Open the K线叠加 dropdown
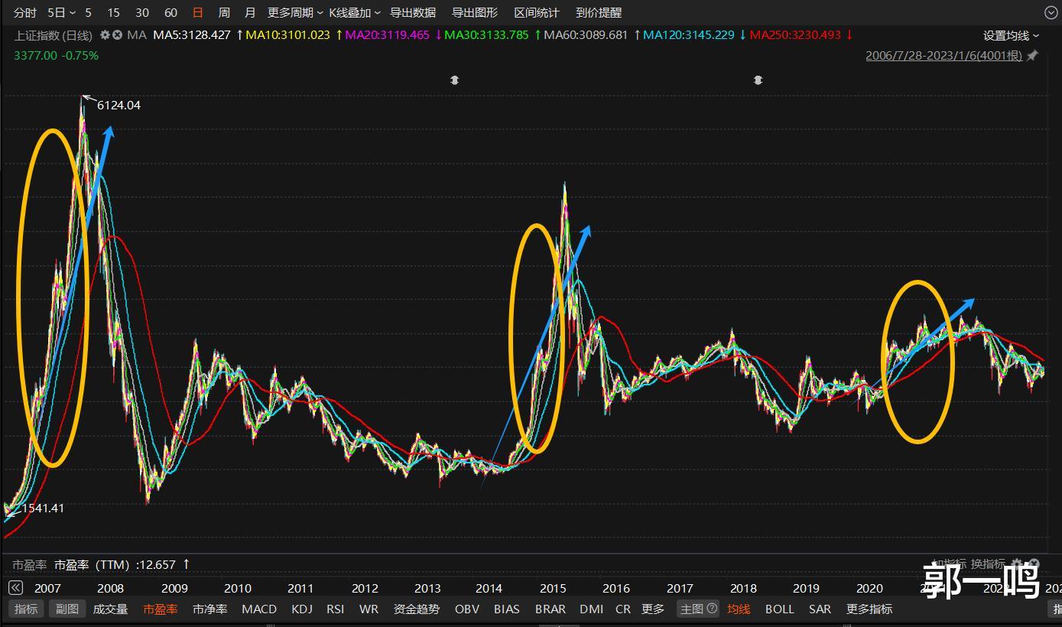1062x627 pixels. (x=355, y=12)
